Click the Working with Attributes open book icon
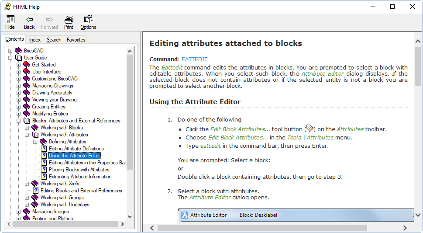423x233 pixels. (35, 135)
